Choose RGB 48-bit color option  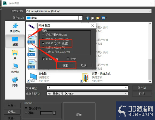coord(55,43)
